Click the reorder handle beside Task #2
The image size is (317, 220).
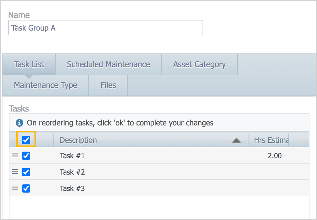(x=15, y=172)
